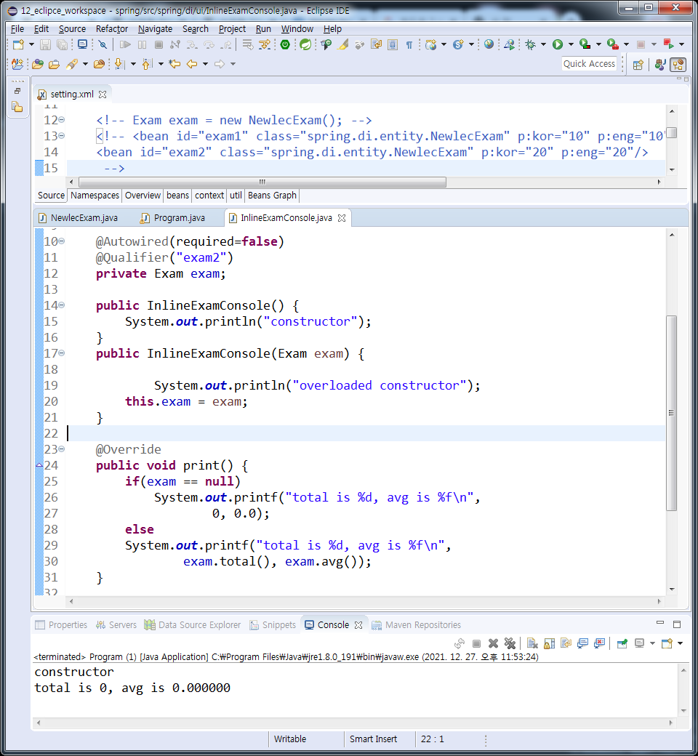The width and height of the screenshot is (698, 756).
Task: Collapse code fold at Java line 14 constructor
Action: click(62, 305)
